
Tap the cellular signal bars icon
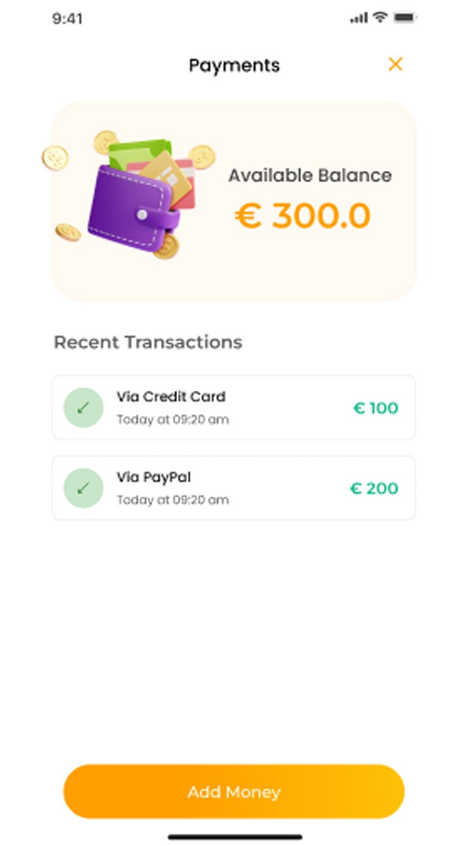(x=358, y=18)
